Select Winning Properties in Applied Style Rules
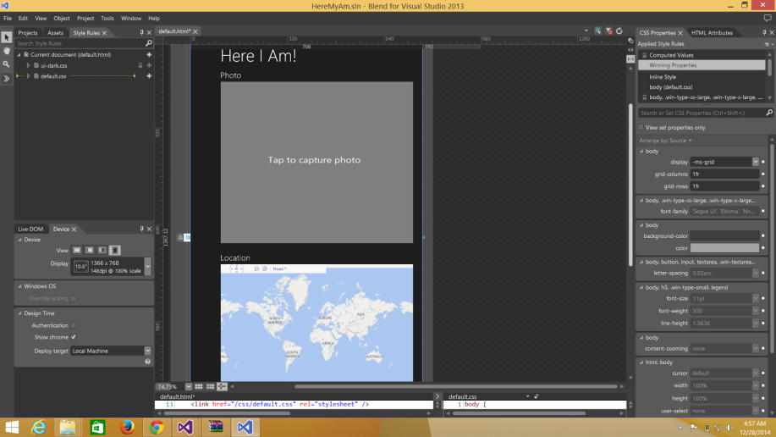The height and width of the screenshot is (437, 776). click(x=673, y=65)
